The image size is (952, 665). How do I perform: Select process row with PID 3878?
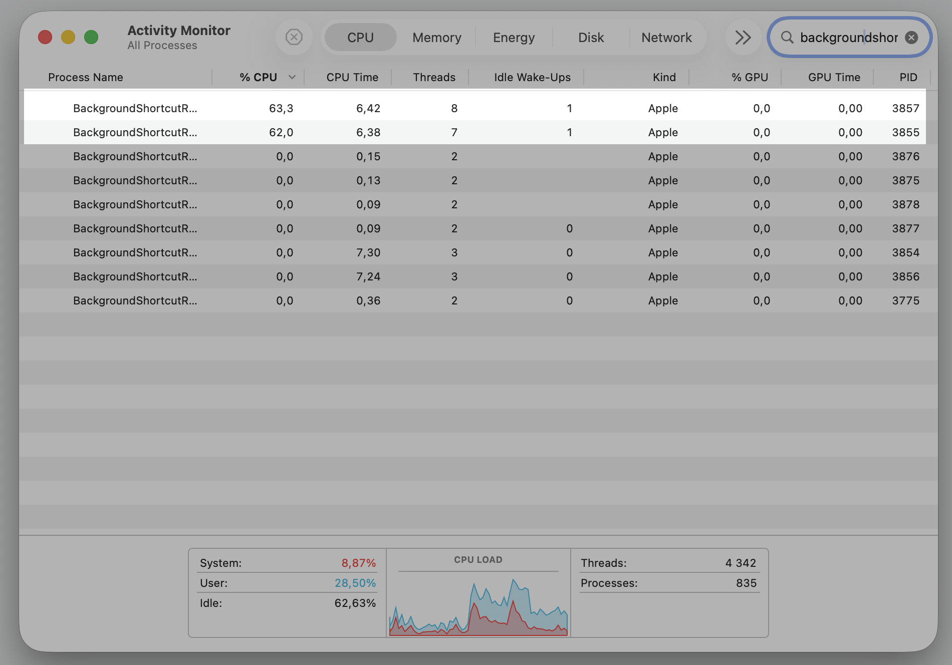coord(479,204)
